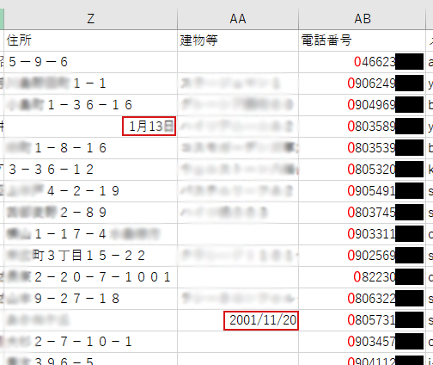Click the border between columns Z and AA
Image resolution: width=433 pixels, height=365 pixels.
(x=178, y=19)
